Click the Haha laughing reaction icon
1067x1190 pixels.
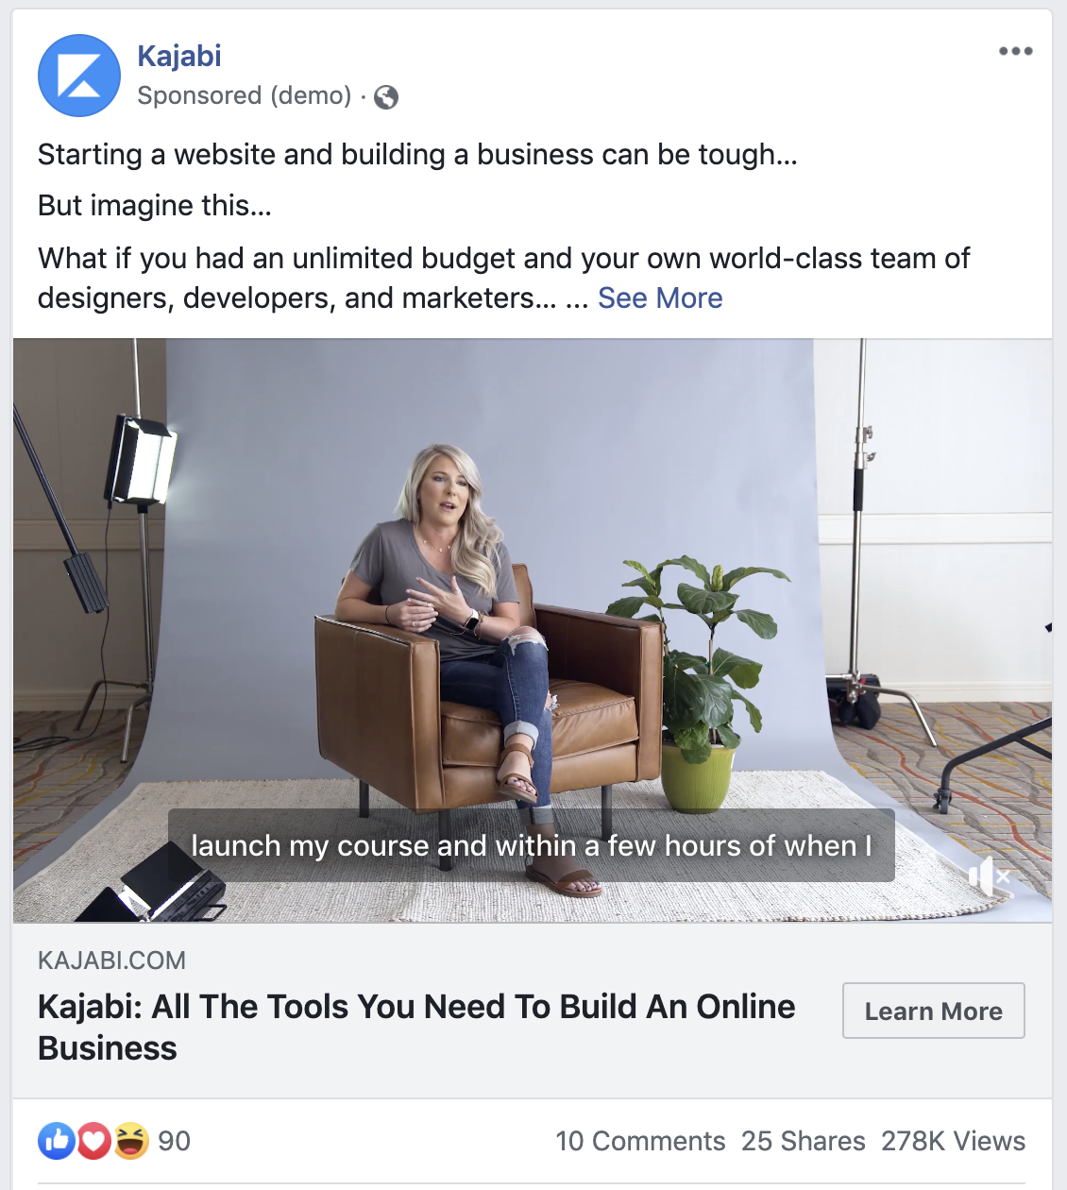click(131, 1141)
